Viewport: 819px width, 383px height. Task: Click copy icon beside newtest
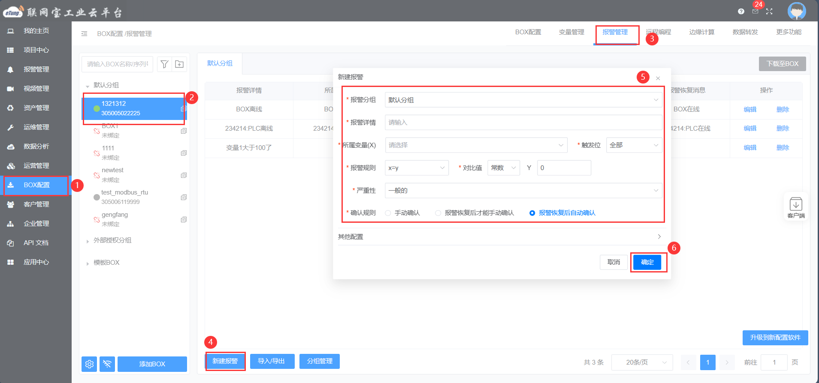click(184, 175)
